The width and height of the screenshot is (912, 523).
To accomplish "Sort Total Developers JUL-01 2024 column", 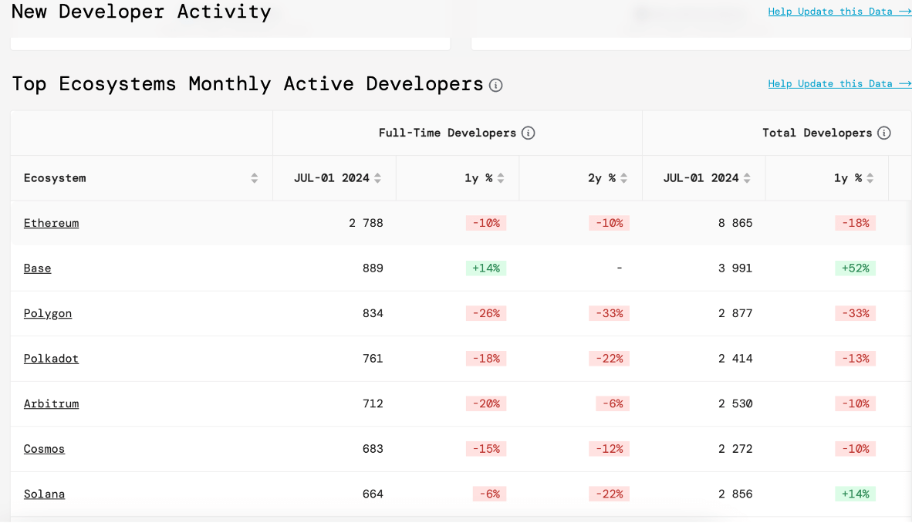I will (x=747, y=178).
